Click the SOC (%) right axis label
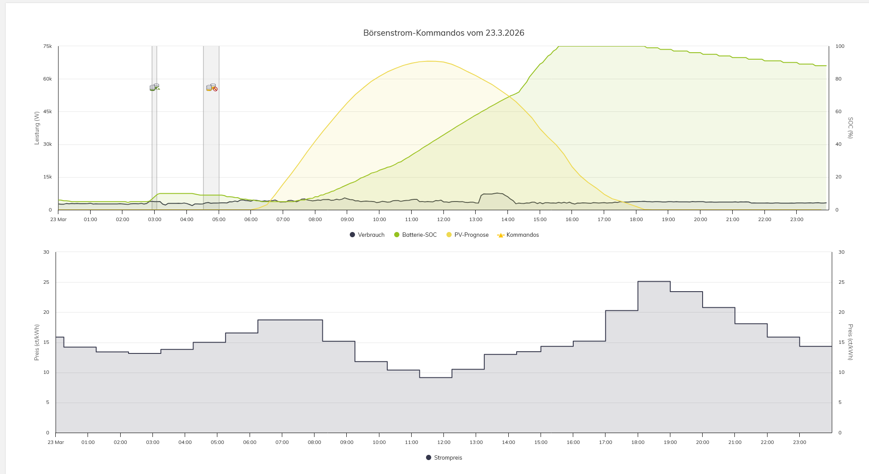Screen dimensions: 869x474 [x=850, y=128]
